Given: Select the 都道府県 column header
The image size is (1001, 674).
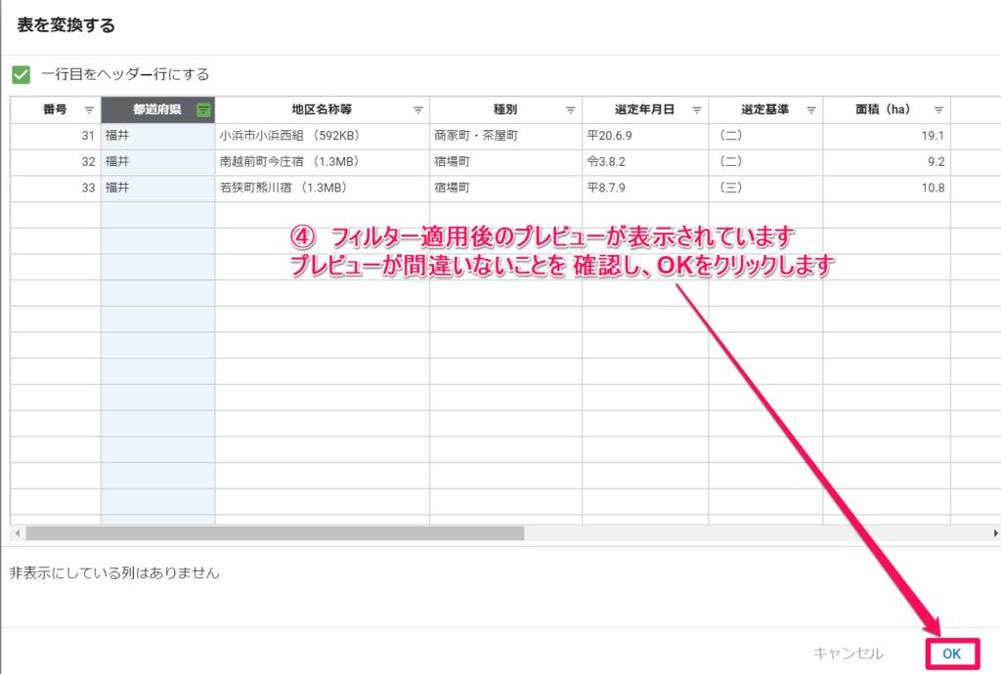Looking at the screenshot, I should [x=157, y=109].
